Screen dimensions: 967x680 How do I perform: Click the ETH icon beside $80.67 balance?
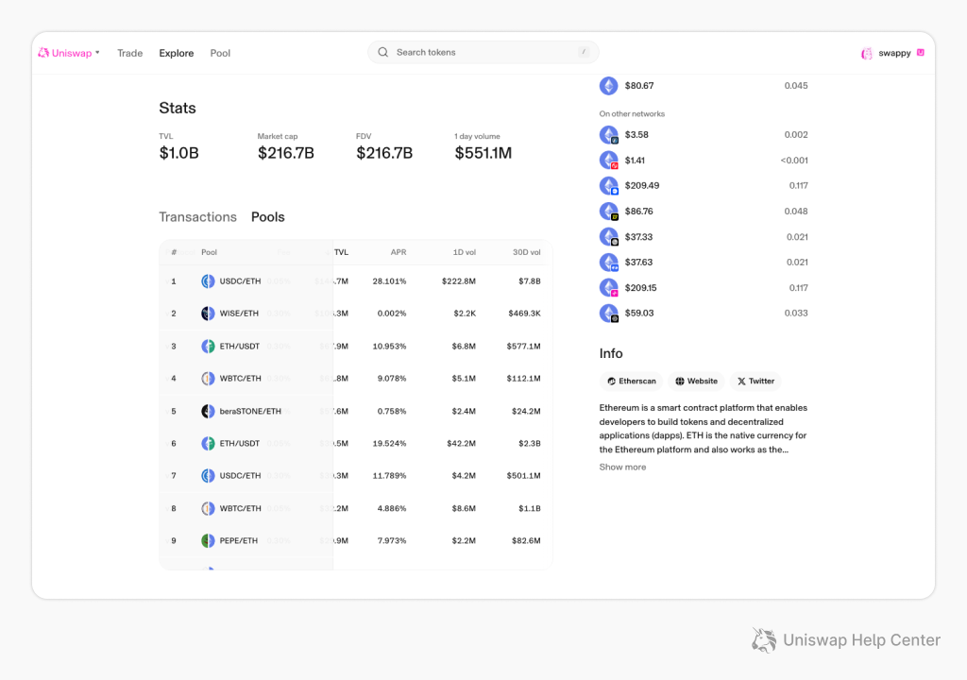coord(609,86)
